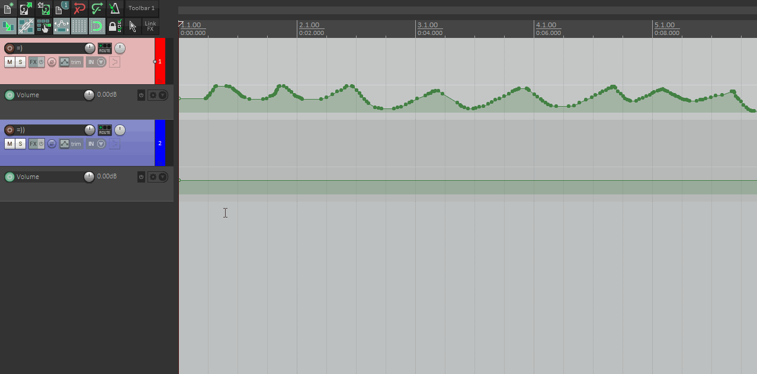Select the mouse cursor arrow tool icon
The width and height of the screenshot is (757, 374).
click(133, 26)
